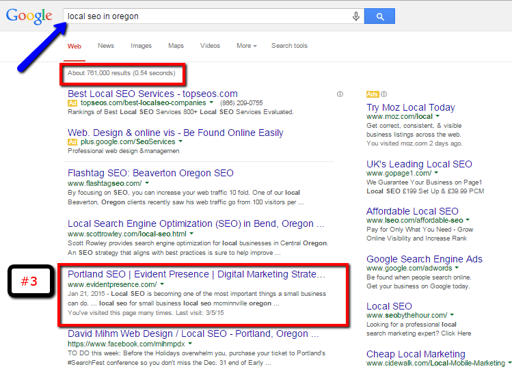
Task: Select the Web tab
Action: tap(75, 46)
